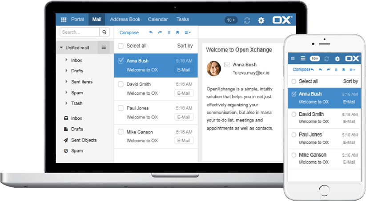Open the Tasks tab
This screenshot has width=366, height=201.
[x=182, y=20]
